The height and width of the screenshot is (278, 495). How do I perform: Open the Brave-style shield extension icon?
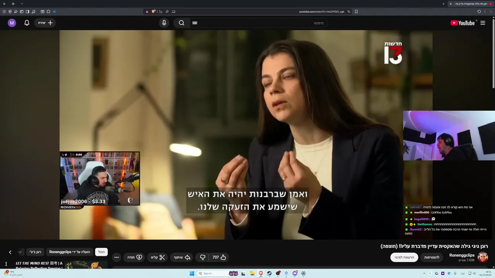154,12
